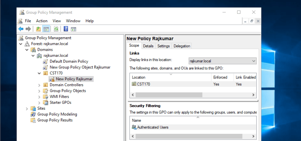Switch to the Settings tab
The width and height of the screenshot is (301, 141).
163,46
